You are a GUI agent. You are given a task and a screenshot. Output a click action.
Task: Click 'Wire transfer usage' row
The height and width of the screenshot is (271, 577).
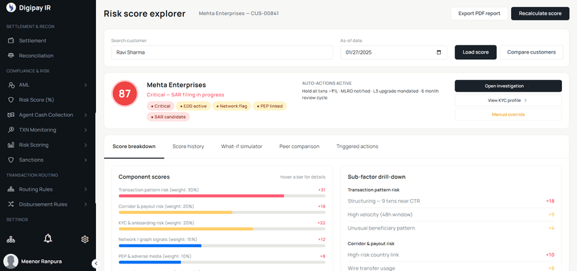click(x=450, y=268)
